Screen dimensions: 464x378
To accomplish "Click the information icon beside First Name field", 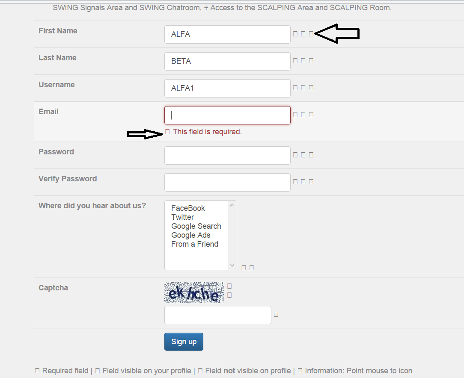I will pyautogui.click(x=311, y=34).
